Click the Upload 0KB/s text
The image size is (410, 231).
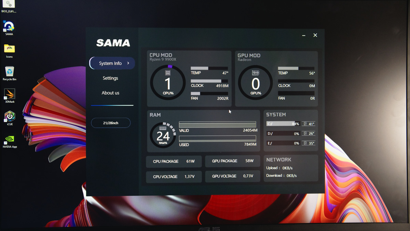pos(279,168)
